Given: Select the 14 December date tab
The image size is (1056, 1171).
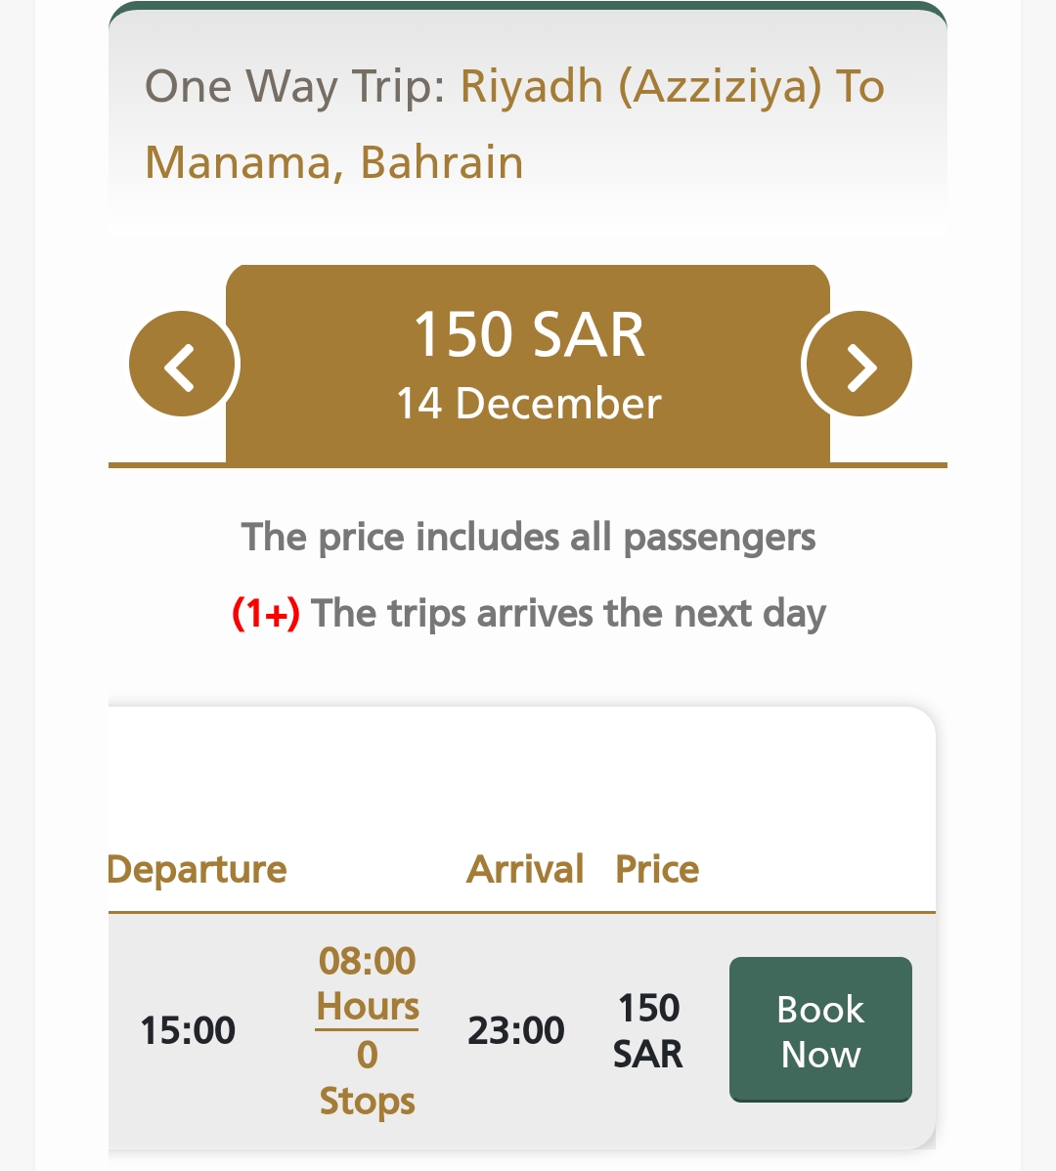Looking at the screenshot, I should tap(528, 365).
